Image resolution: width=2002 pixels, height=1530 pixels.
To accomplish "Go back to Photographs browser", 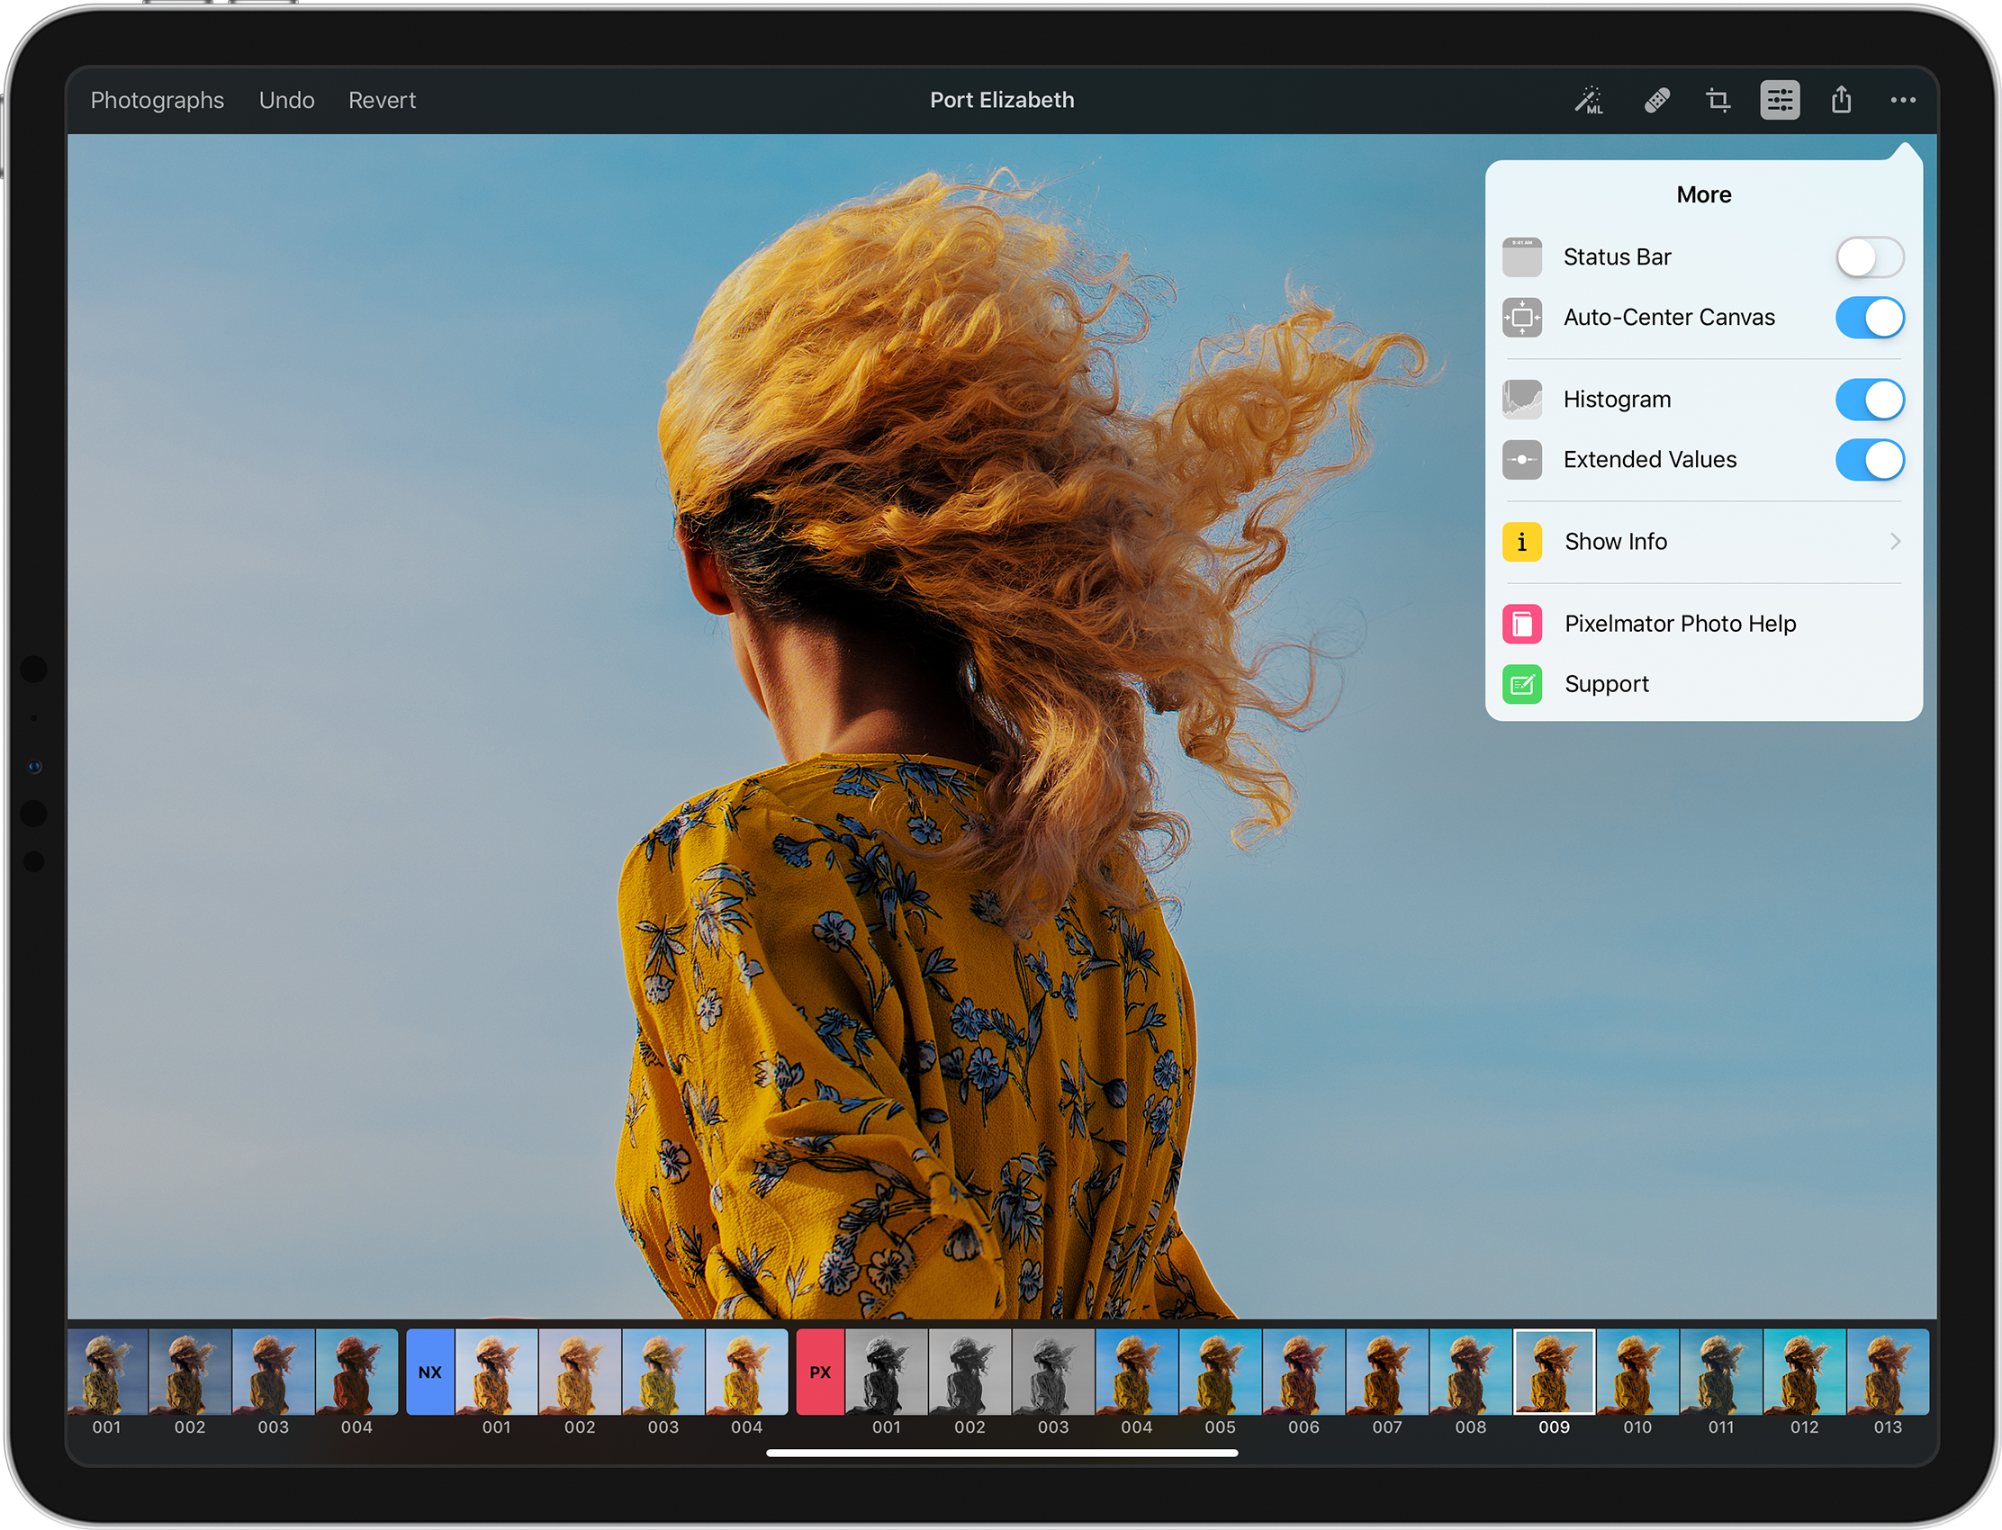I will (157, 100).
